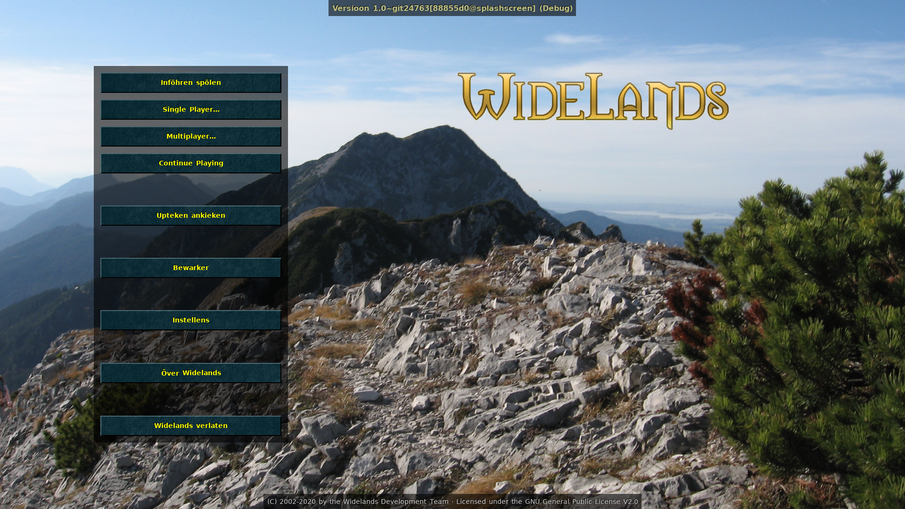Image resolution: width=905 pixels, height=509 pixels.
Task: Show Över Widelands about screen
Action: point(191,373)
